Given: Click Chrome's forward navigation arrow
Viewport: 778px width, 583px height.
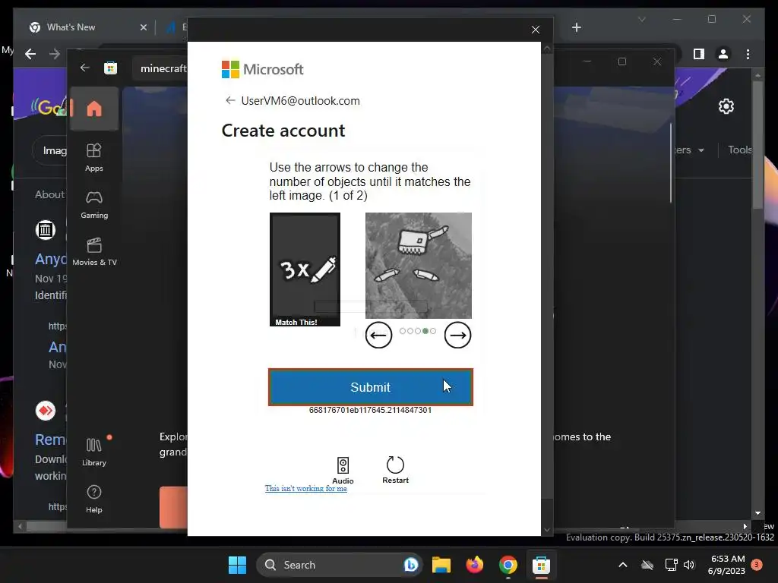Looking at the screenshot, I should tap(54, 54).
